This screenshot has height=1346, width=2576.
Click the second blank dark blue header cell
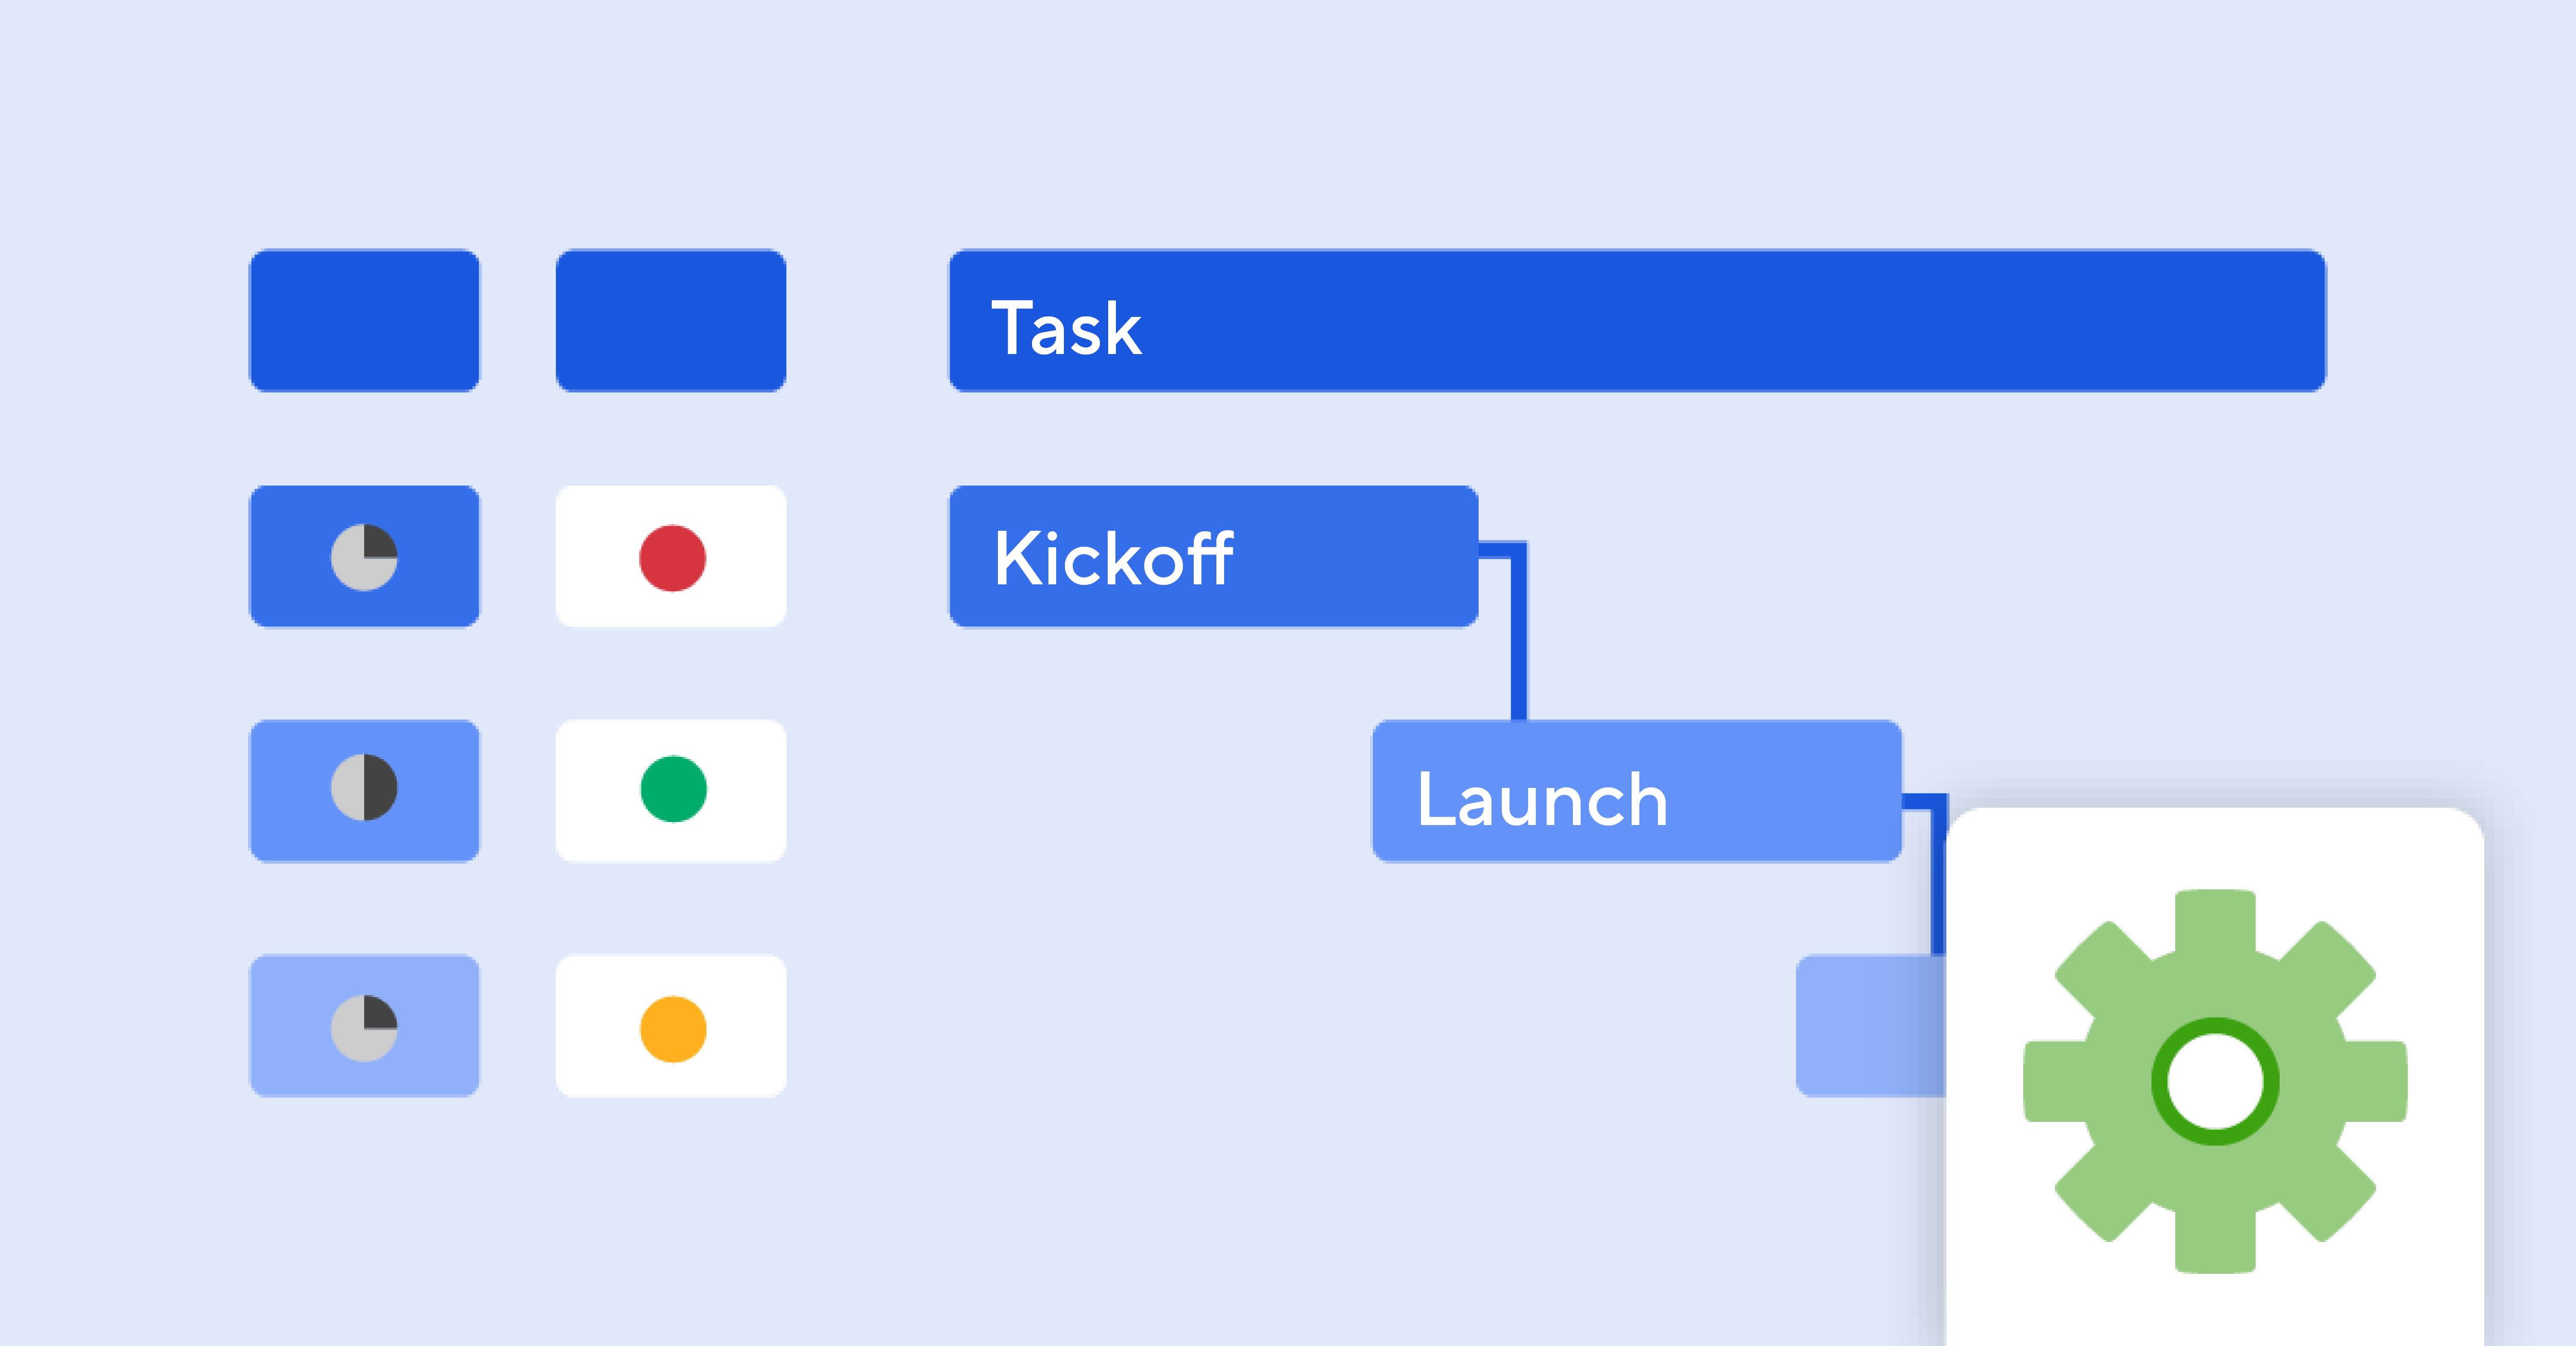(671, 321)
